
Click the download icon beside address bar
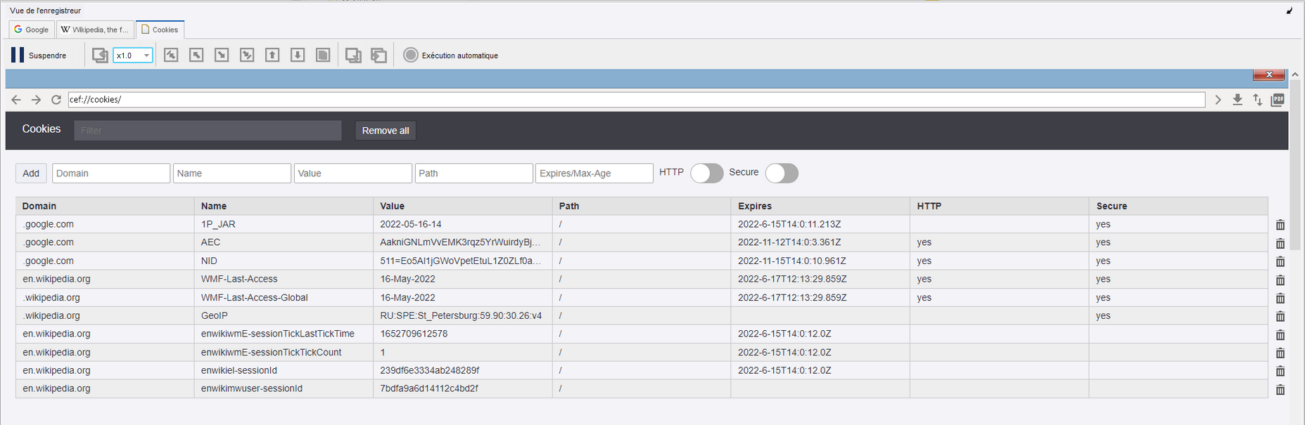1237,100
